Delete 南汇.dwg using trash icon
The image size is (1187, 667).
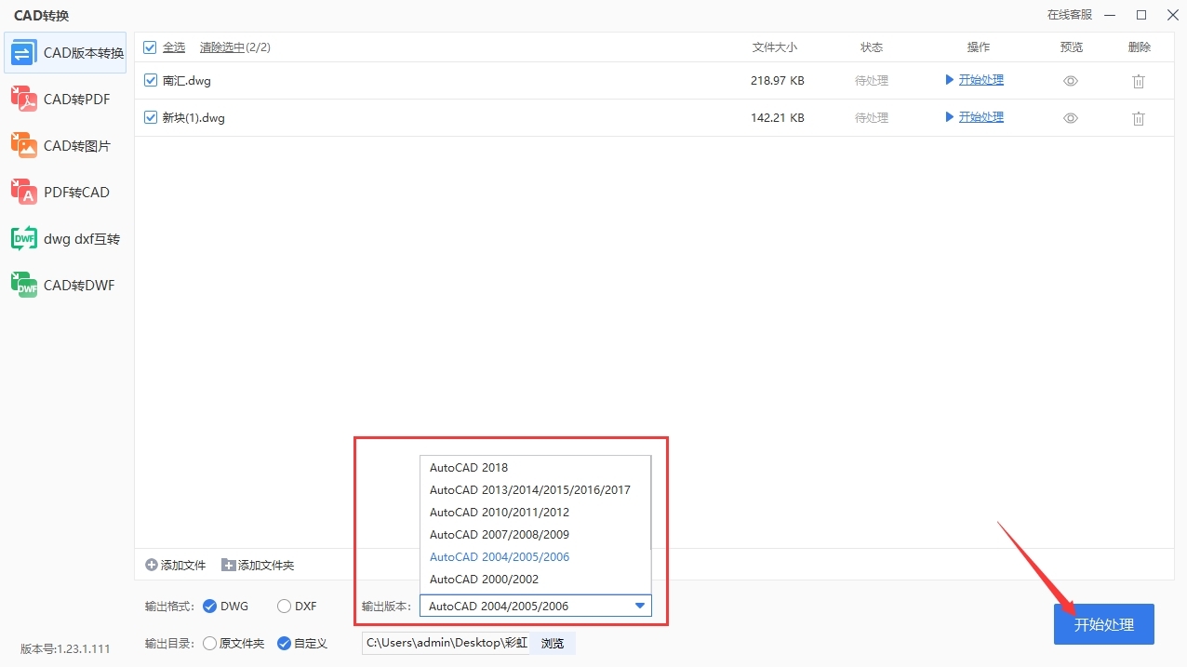tap(1139, 81)
